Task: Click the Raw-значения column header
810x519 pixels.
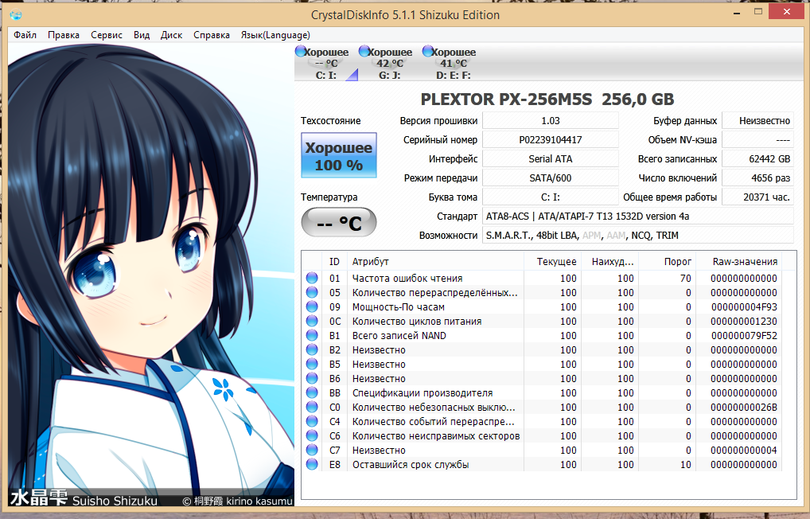Action: click(738, 262)
